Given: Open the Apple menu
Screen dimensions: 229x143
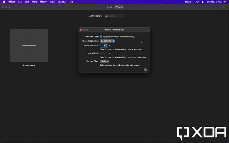Looking at the screenshot, I should pos(4,2).
